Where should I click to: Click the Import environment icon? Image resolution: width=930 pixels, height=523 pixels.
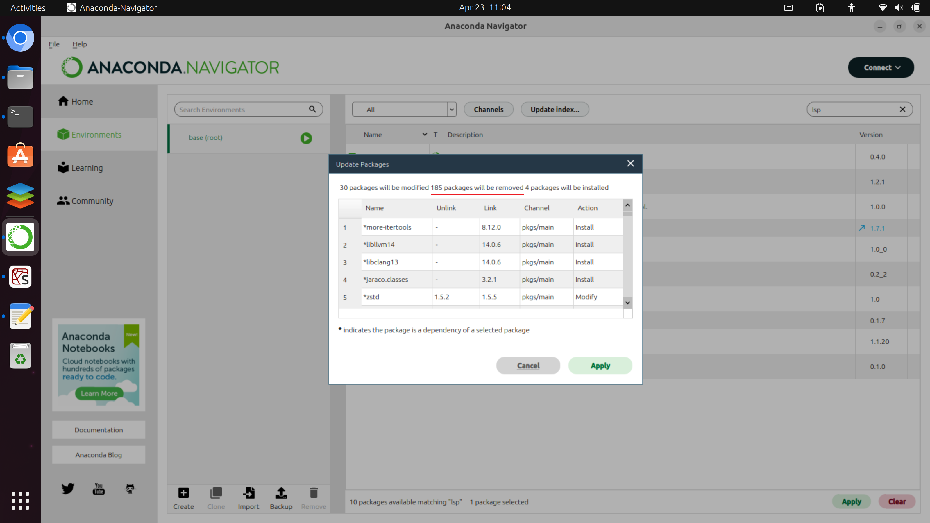tap(248, 493)
